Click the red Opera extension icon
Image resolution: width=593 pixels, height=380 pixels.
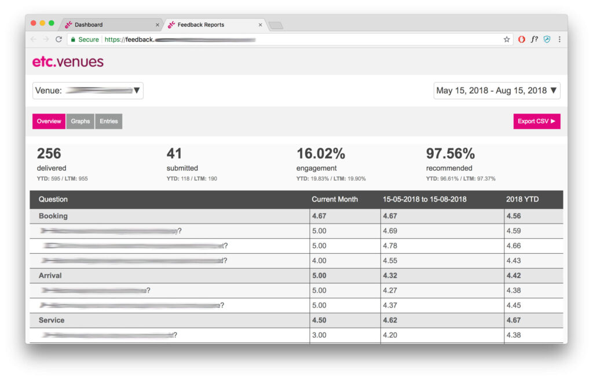[x=522, y=39]
